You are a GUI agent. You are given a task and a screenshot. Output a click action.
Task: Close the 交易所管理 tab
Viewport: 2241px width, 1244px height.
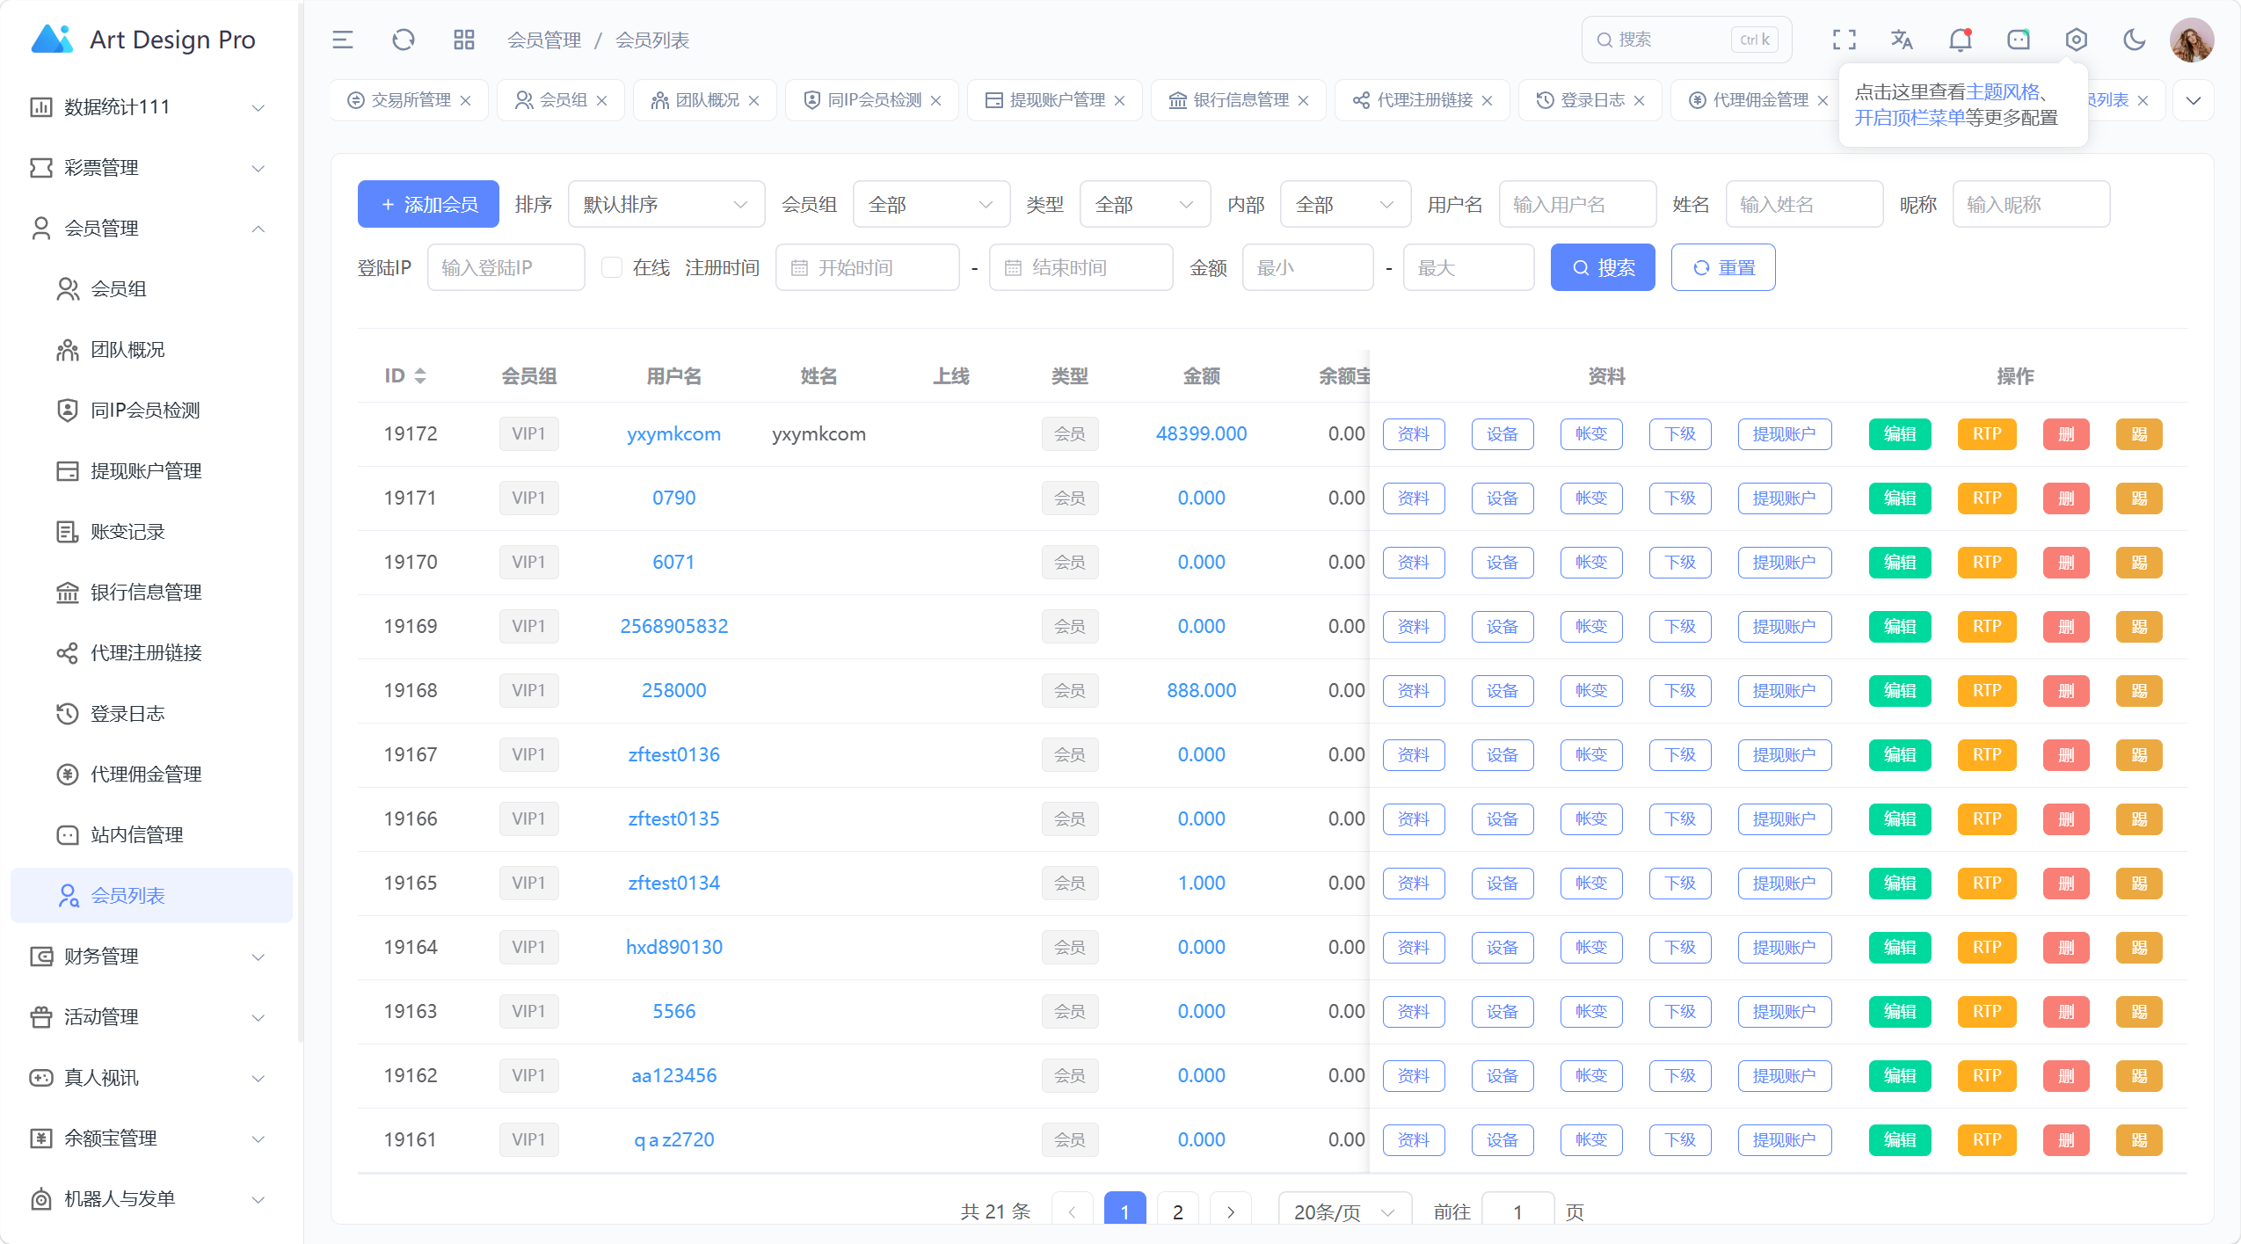pos(466,100)
